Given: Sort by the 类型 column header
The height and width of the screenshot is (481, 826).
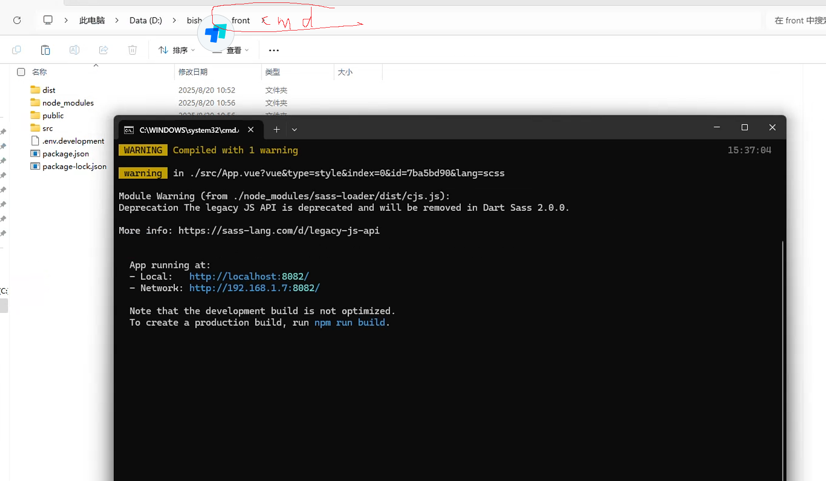Looking at the screenshot, I should point(272,72).
